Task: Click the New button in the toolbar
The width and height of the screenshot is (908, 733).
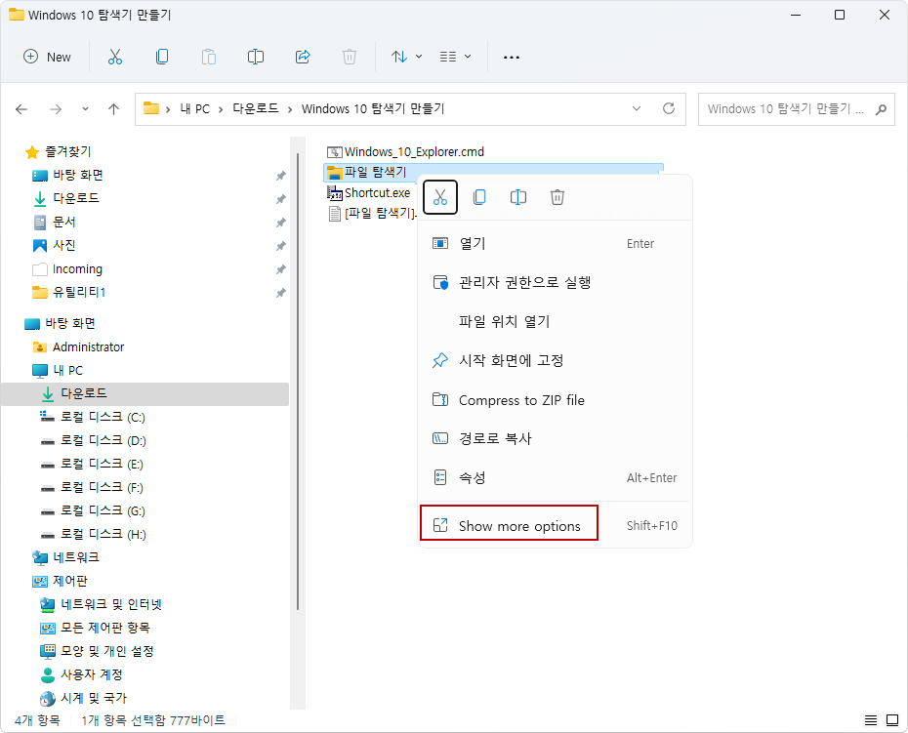Action: [47, 57]
